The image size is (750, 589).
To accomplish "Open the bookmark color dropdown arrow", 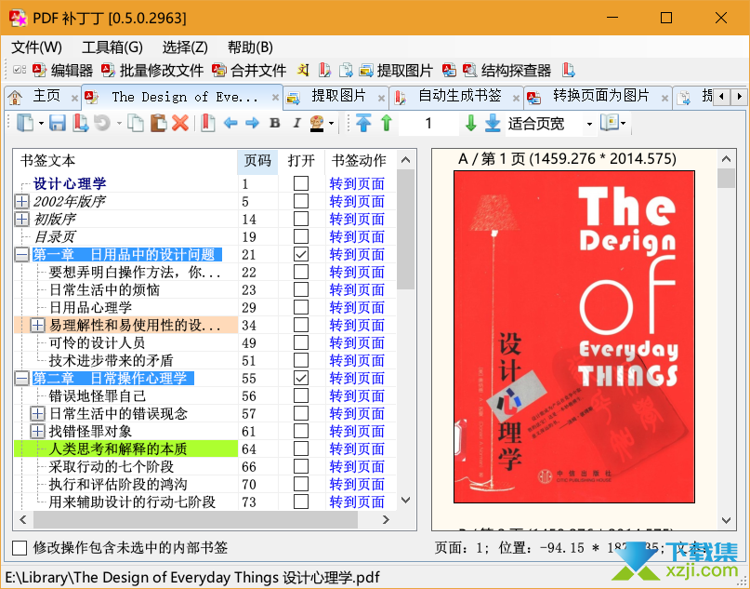I will point(331,124).
